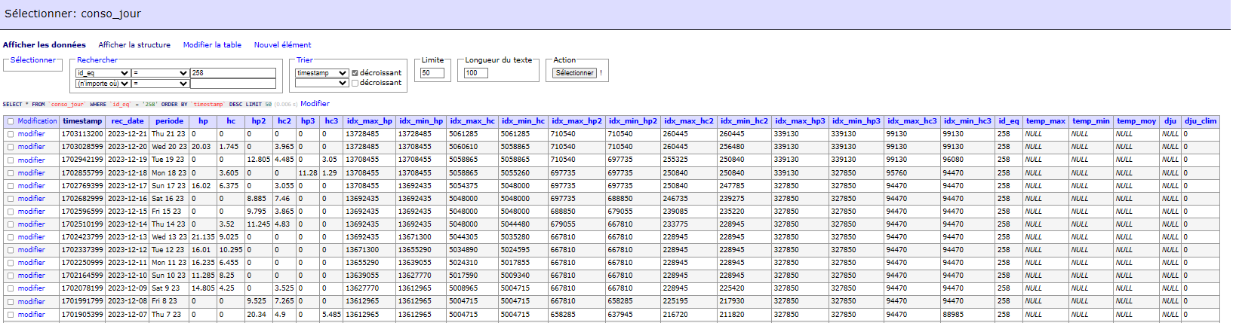Uncheck 'décroissant' for timestamp sort
The image size is (1239, 323).
pyautogui.click(x=355, y=73)
